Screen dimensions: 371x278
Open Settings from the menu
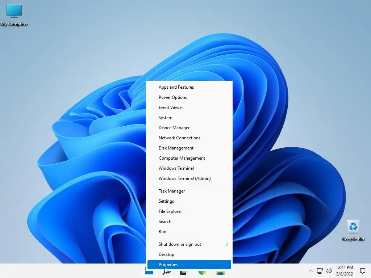[189, 201]
